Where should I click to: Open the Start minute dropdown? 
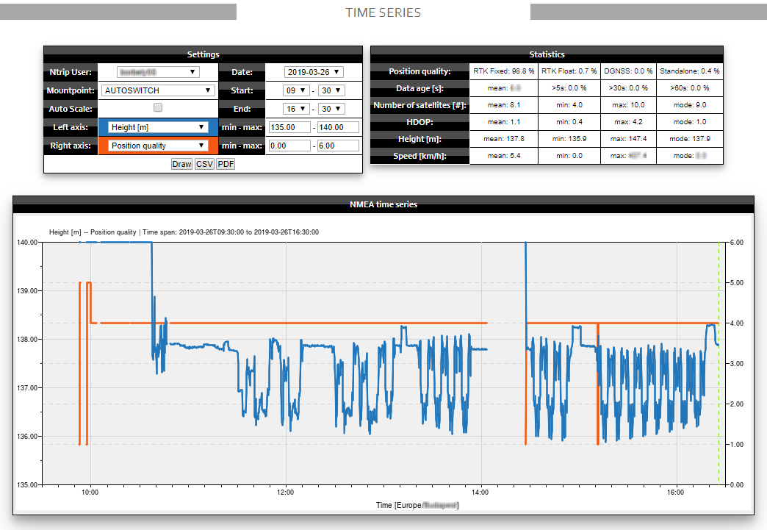coord(331,90)
